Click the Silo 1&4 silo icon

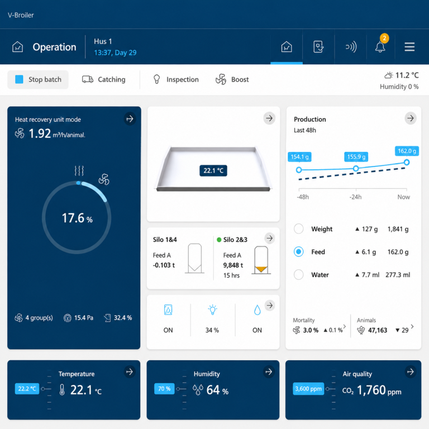[x=195, y=258]
